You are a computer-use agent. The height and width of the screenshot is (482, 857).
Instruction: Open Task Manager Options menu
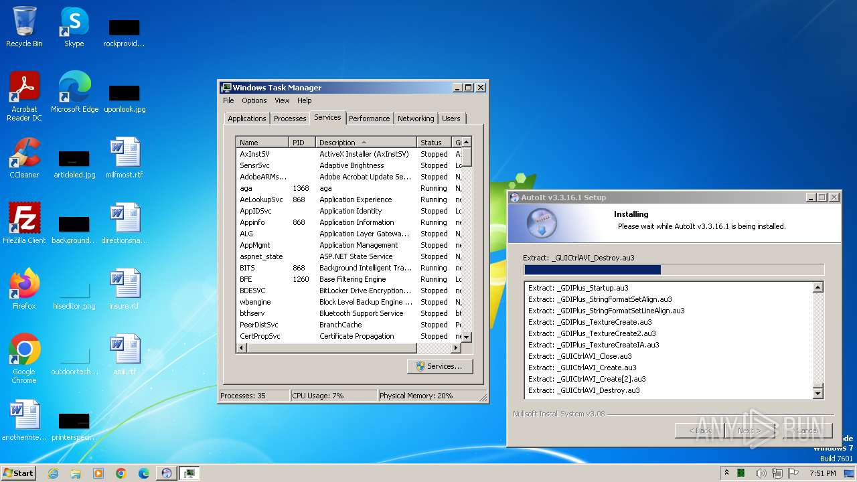254,100
